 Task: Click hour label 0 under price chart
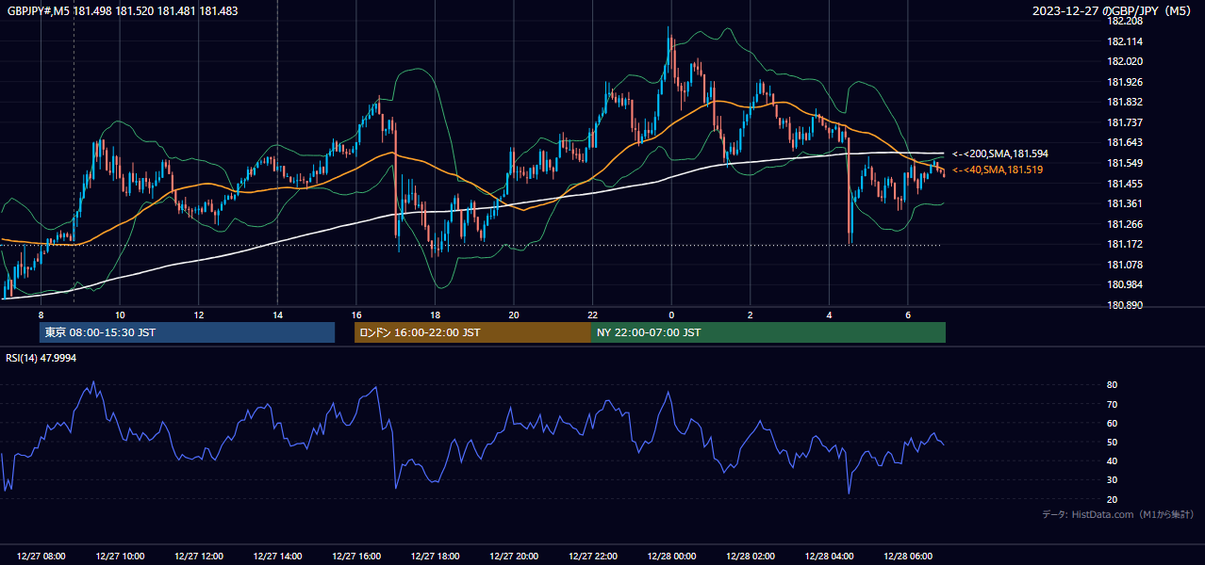(670, 315)
